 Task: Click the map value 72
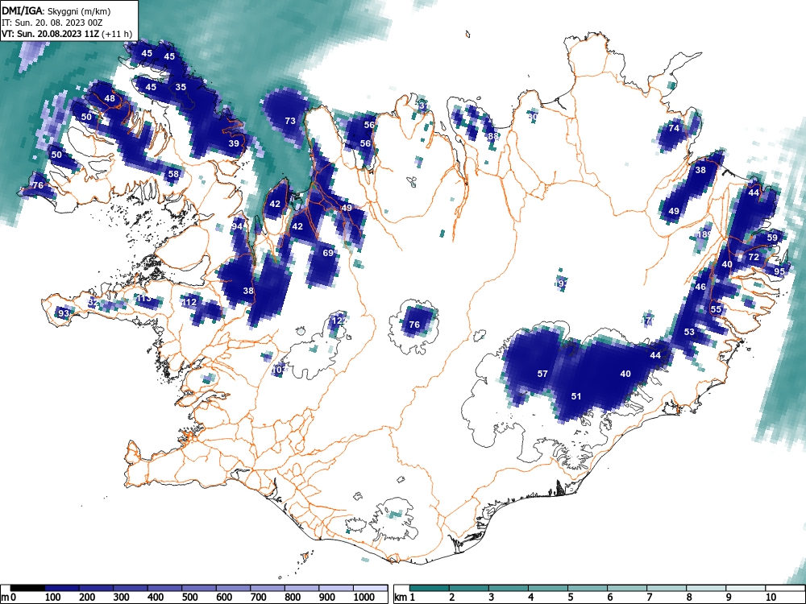[754, 257]
